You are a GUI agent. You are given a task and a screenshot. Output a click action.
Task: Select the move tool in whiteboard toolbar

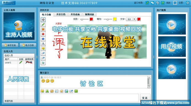coord(43,20)
